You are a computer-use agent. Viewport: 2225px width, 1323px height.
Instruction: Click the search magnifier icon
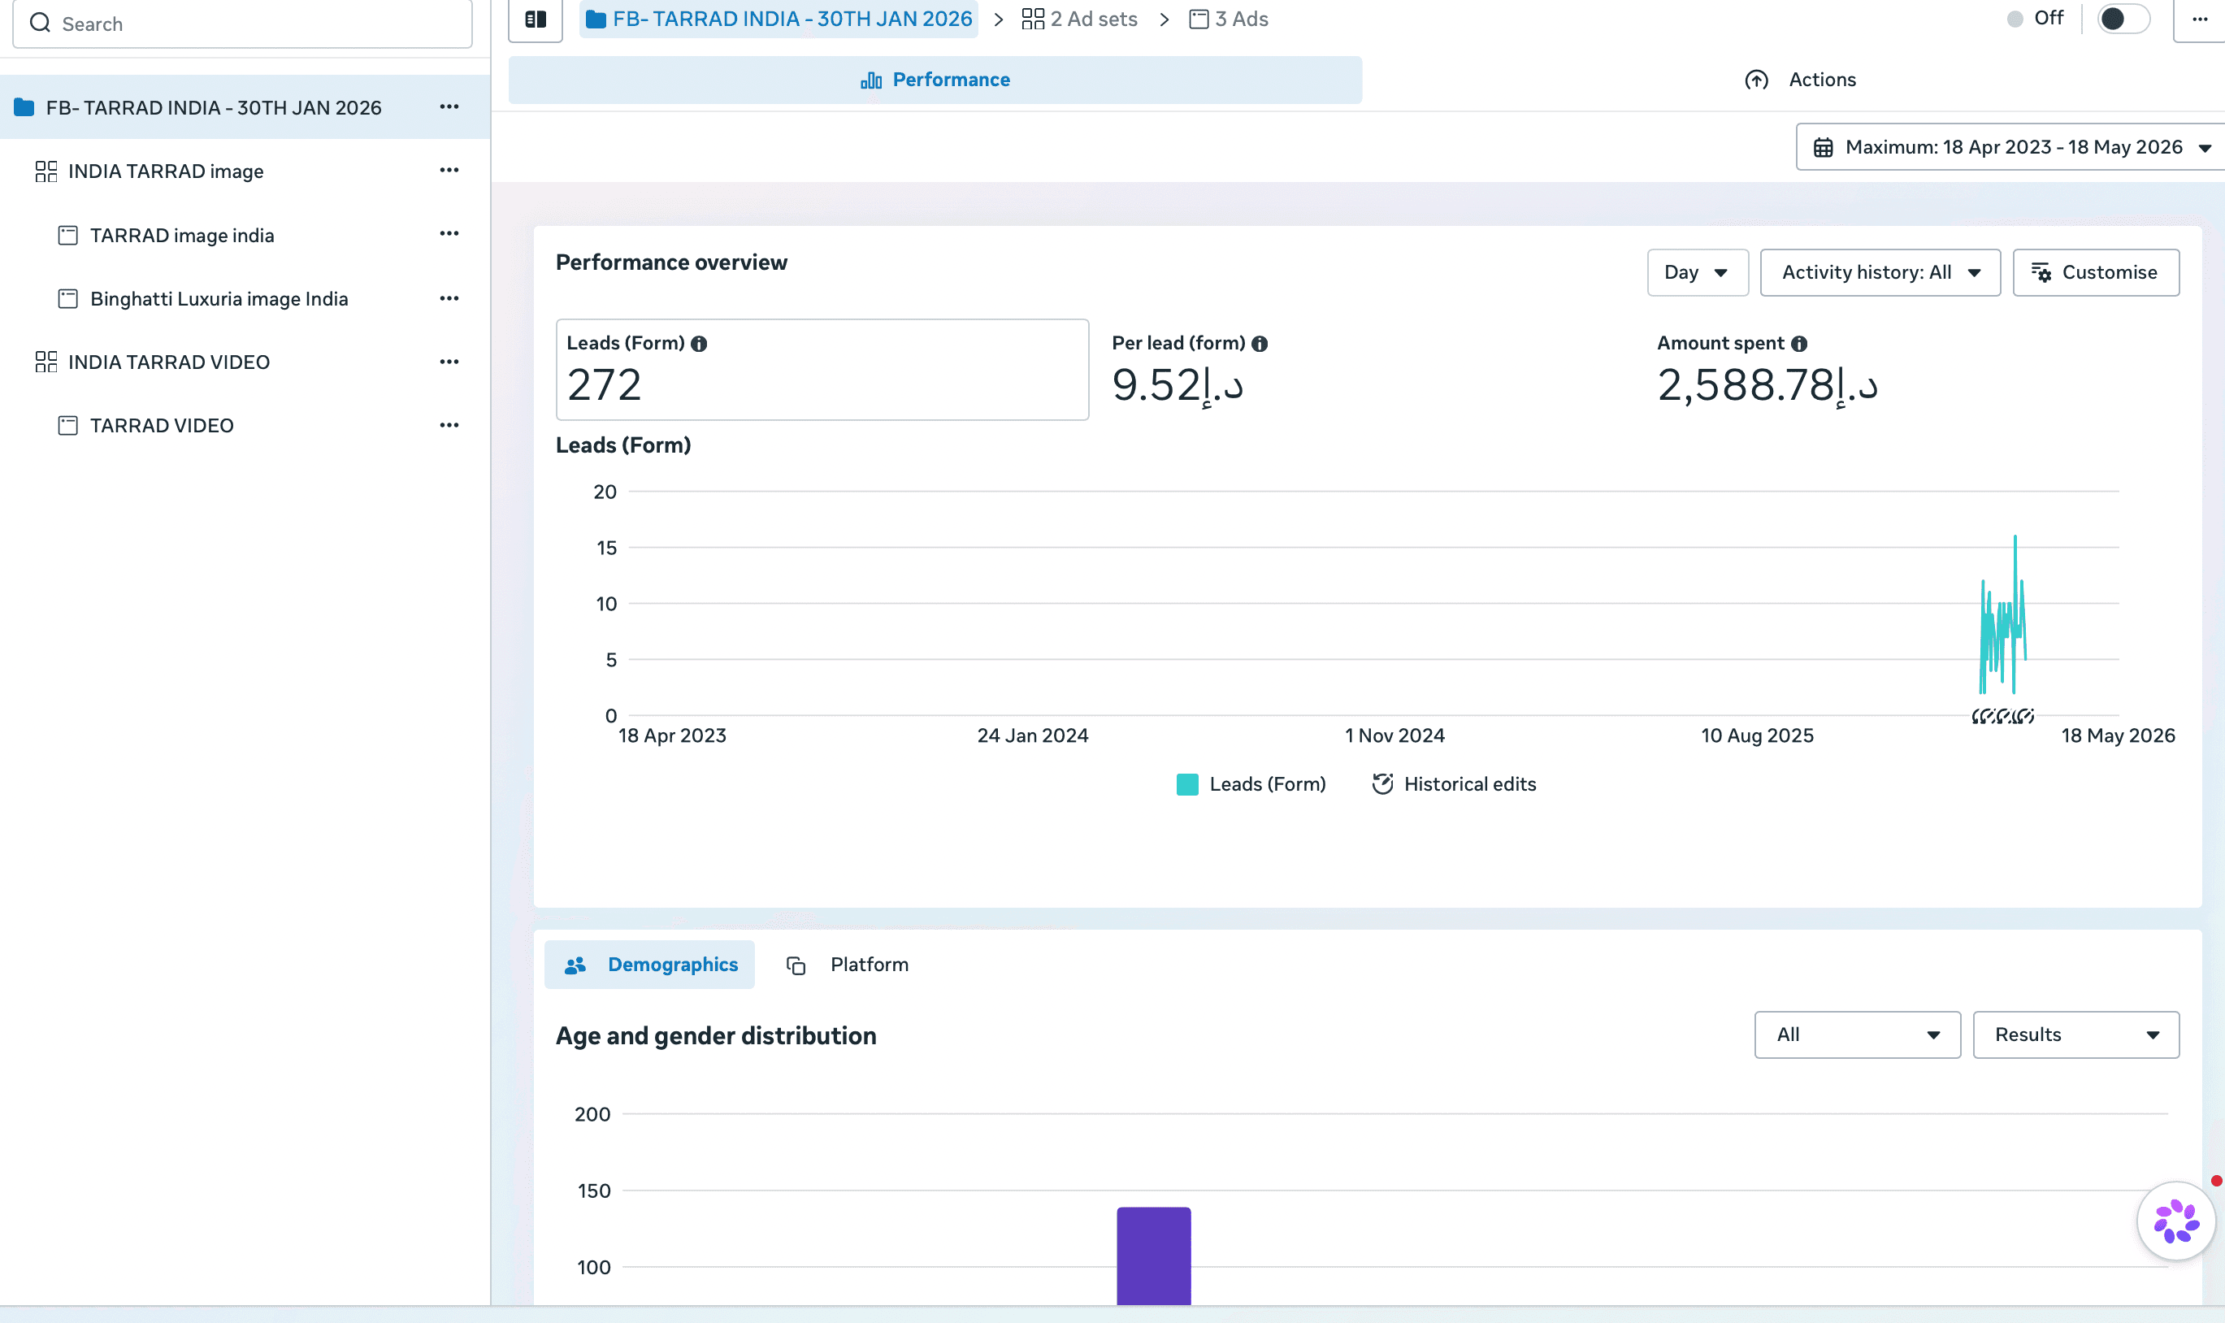point(40,24)
